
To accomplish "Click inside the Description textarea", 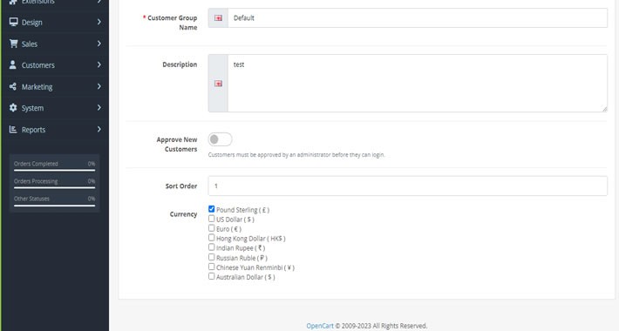I will 418,84.
